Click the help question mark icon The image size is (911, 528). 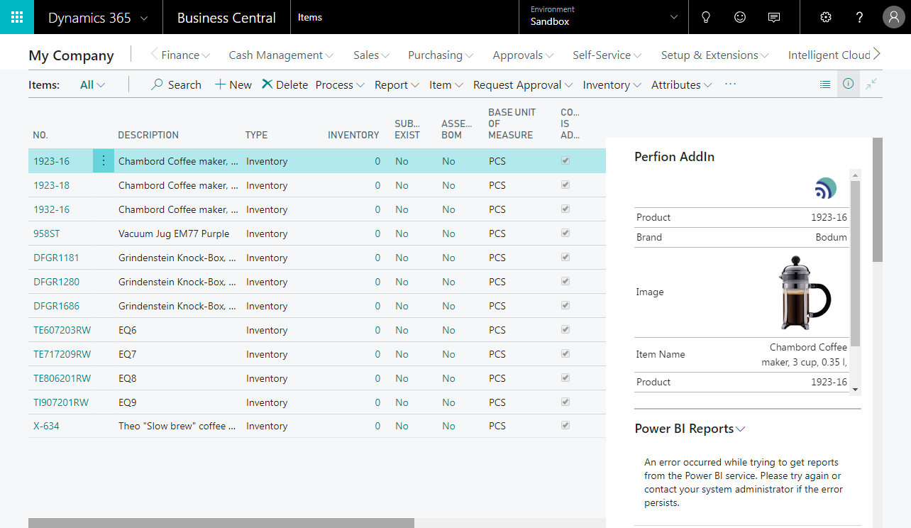coord(859,18)
